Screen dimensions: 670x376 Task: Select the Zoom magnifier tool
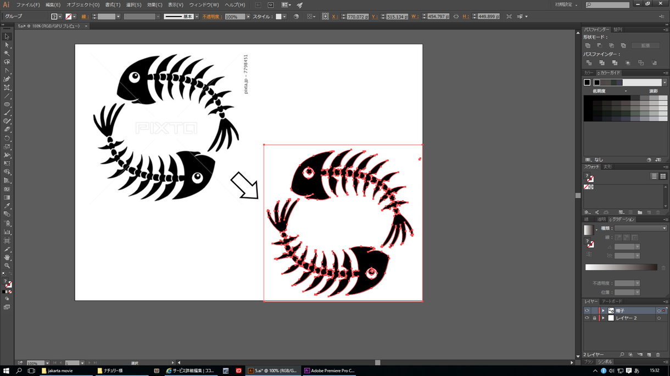point(7,265)
